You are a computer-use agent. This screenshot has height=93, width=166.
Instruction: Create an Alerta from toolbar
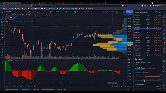pyautogui.click(x=77, y=12)
